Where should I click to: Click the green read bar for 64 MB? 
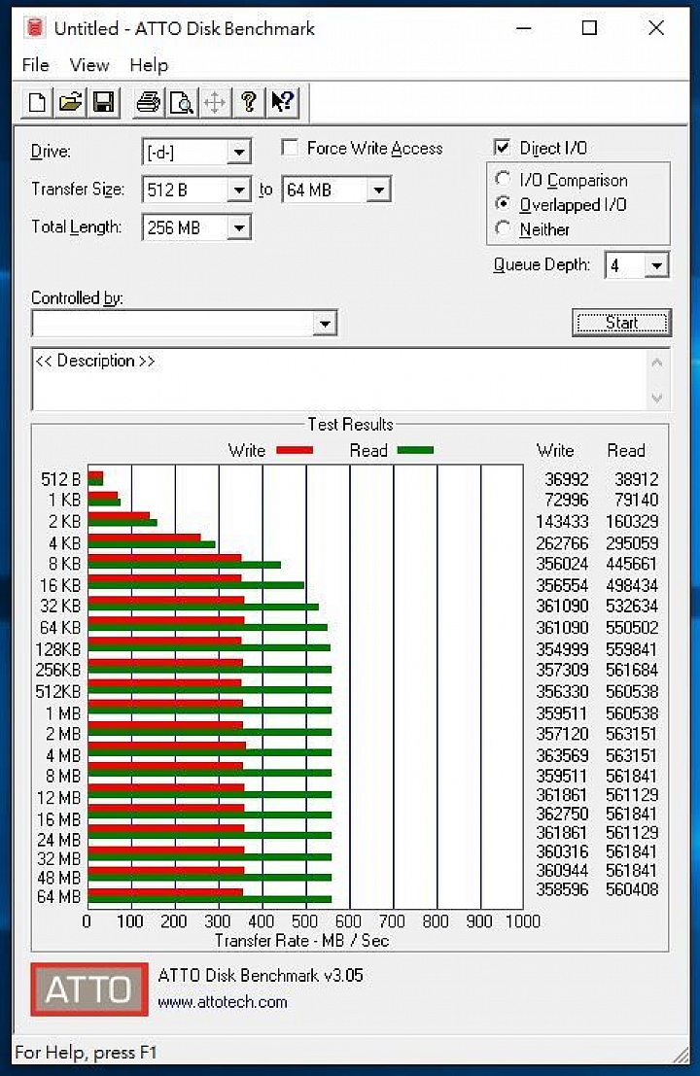[210, 899]
